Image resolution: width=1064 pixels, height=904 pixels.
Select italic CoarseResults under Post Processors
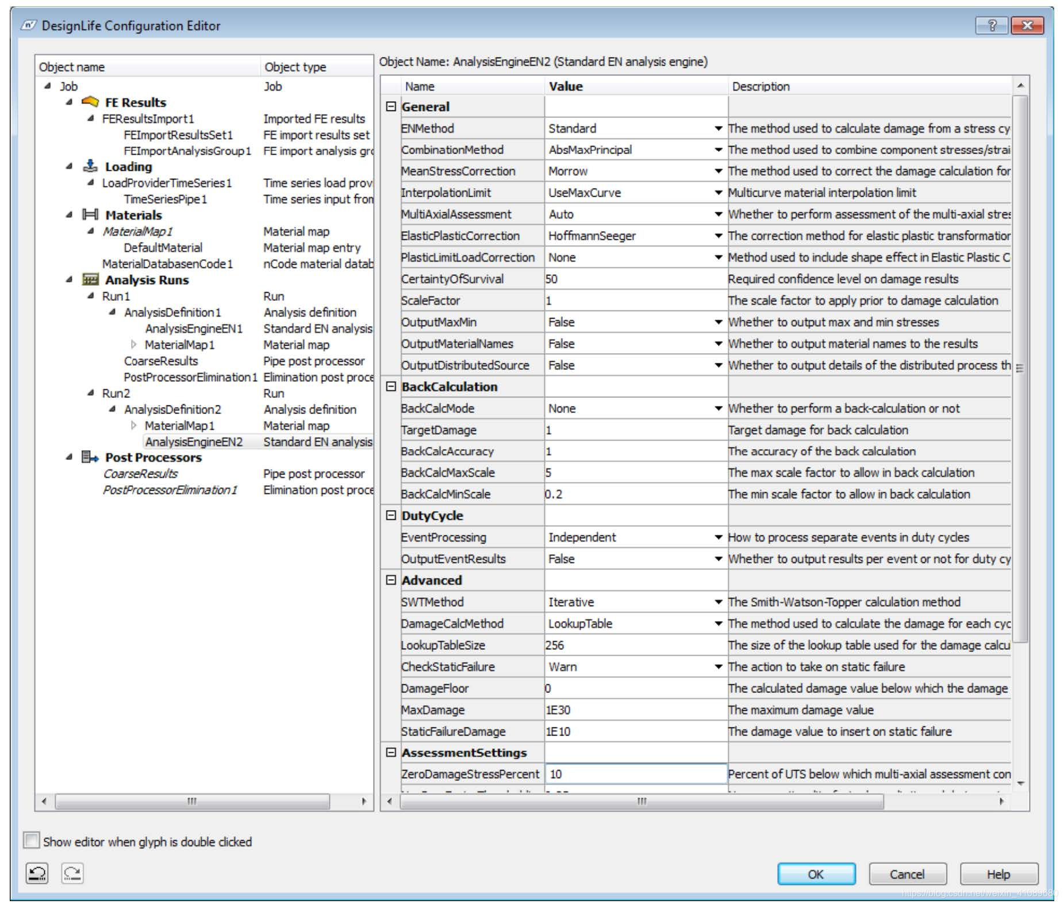pos(140,474)
